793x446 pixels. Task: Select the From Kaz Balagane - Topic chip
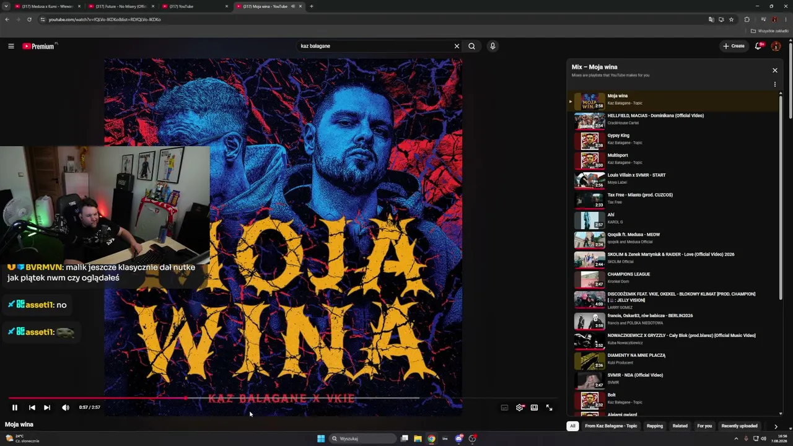coord(611,426)
